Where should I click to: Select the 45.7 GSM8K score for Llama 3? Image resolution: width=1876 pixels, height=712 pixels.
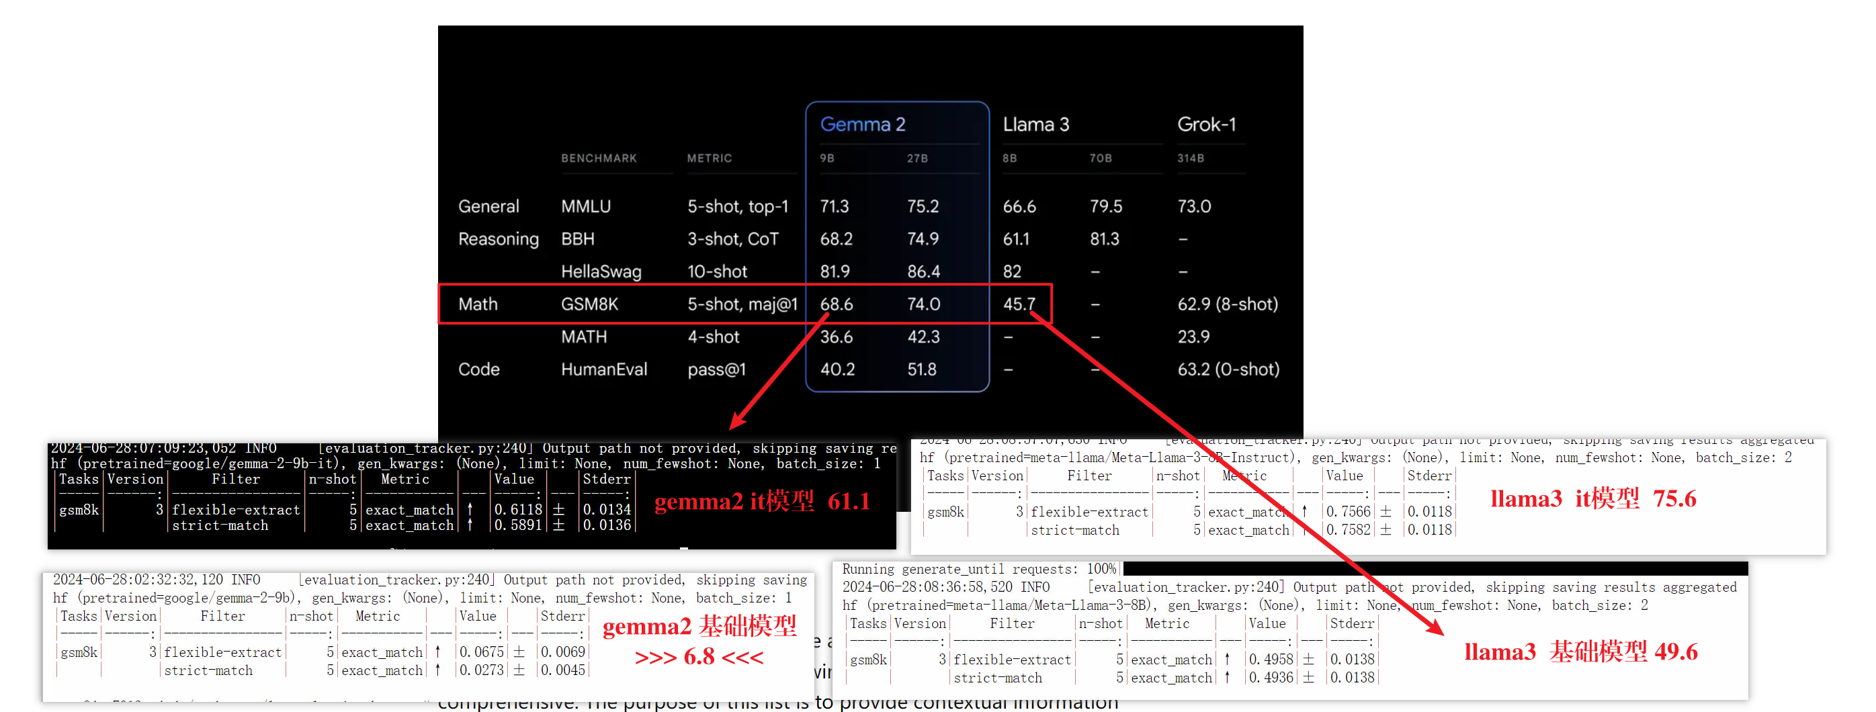tap(1018, 304)
